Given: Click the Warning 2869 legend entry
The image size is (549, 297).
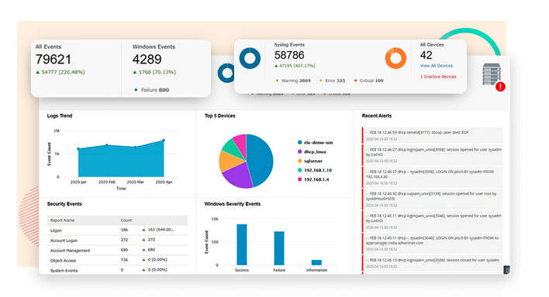Looking at the screenshot, I should click(x=293, y=80).
